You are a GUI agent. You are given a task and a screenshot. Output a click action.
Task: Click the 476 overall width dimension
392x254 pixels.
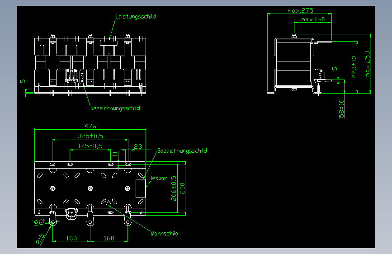(x=90, y=126)
